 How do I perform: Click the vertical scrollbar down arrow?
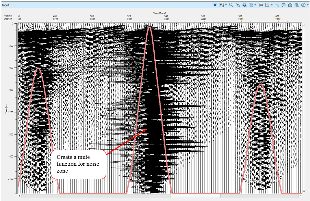pyautogui.click(x=304, y=192)
